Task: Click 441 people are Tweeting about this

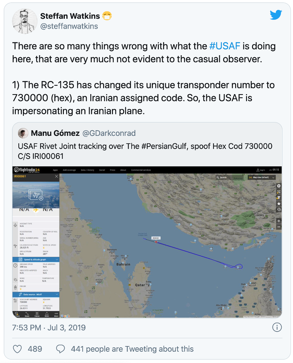Action: (x=132, y=349)
